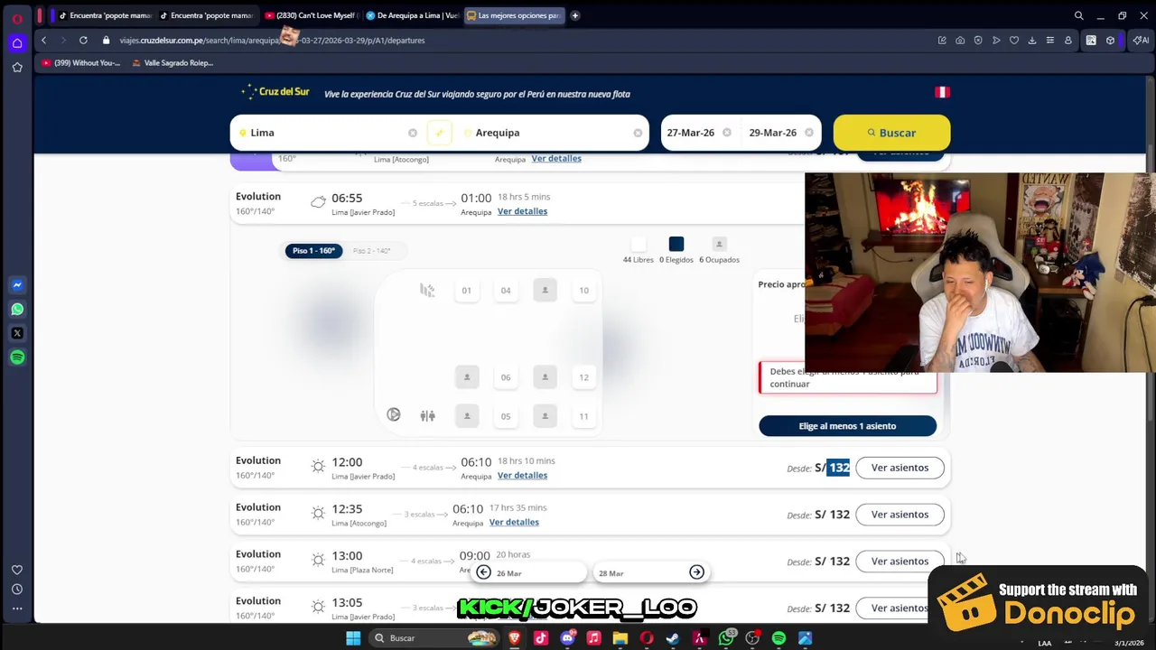
Task: Open the 29-Mar-26 return date picker
Action: (773, 133)
